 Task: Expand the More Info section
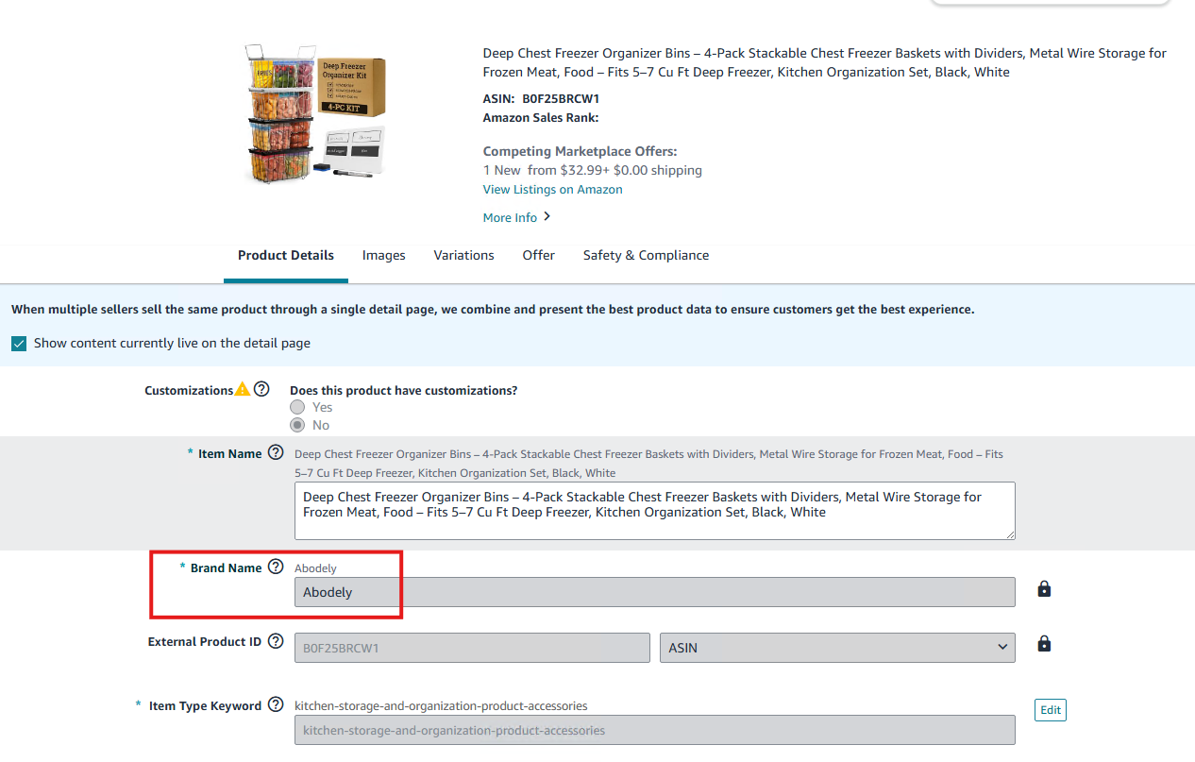(516, 217)
